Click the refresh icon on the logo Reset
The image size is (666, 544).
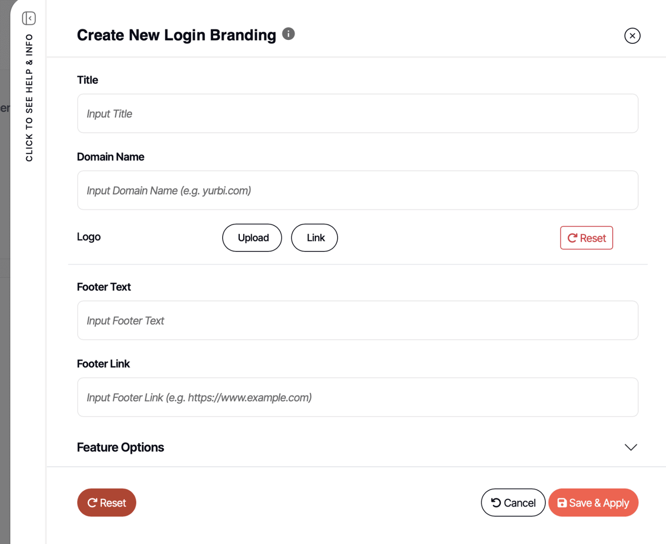pyautogui.click(x=572, y=238)
